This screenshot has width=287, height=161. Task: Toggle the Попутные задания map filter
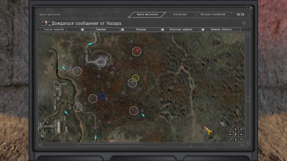(x=181, y=30)
